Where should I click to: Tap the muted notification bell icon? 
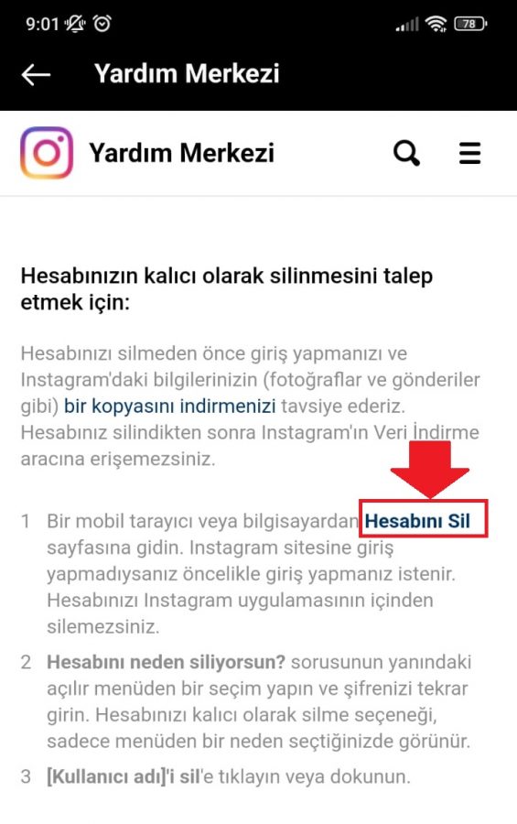(x=75, y=24)
